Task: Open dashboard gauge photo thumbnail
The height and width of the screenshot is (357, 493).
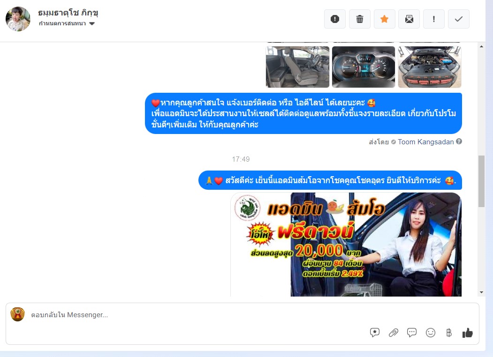Action: [364, 67]
